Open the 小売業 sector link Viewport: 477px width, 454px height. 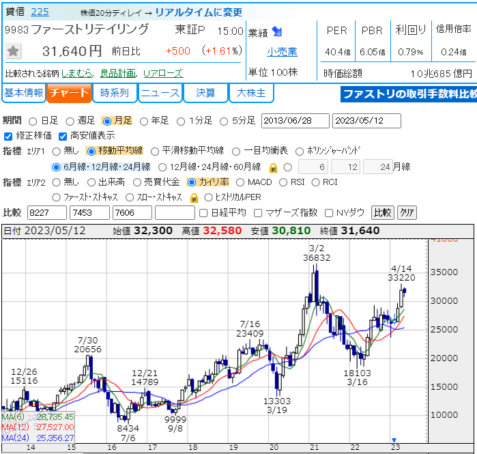[x=282, y=52]
